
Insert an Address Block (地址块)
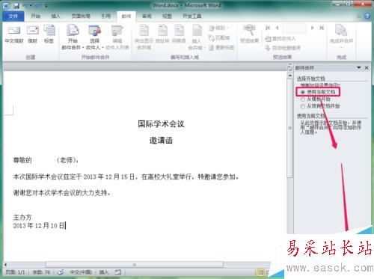click(x=162, y=34)
